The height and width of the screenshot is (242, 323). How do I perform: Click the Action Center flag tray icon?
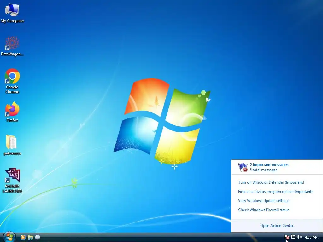pos(286,237)
